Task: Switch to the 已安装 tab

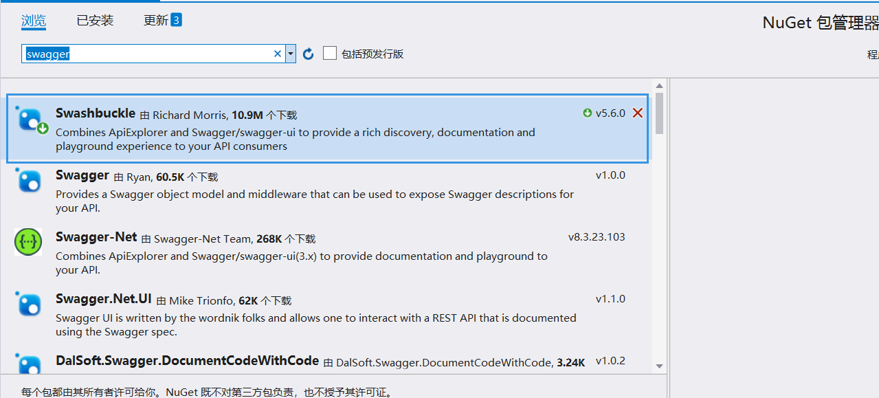Action: click(95, 21)
